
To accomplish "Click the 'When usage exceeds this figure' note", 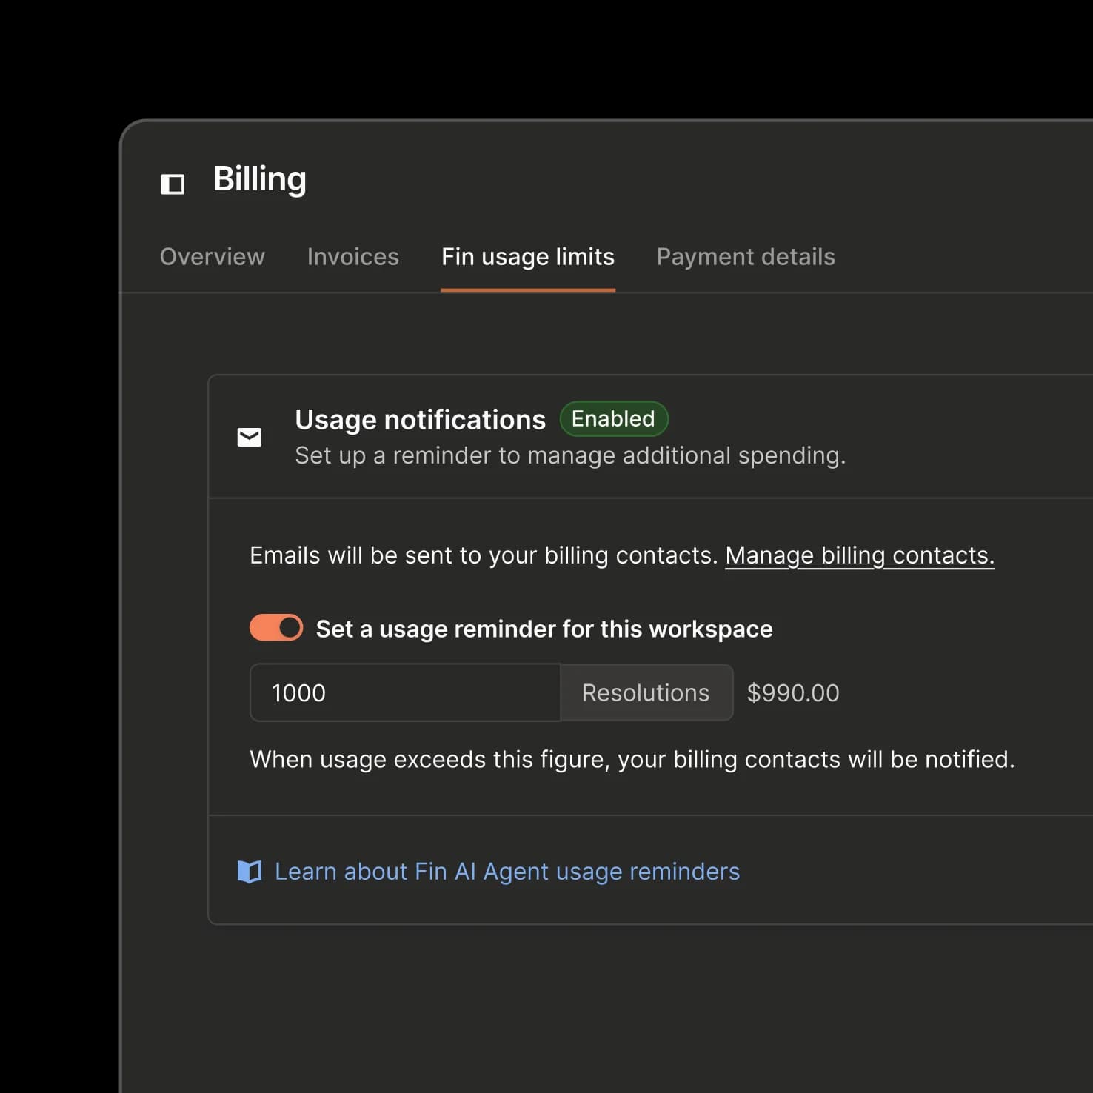I will (632, 760).
